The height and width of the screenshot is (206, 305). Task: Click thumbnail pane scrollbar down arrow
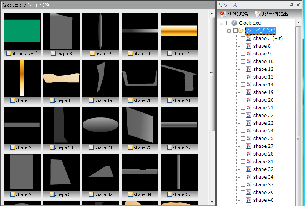click(x=212, y=202)
